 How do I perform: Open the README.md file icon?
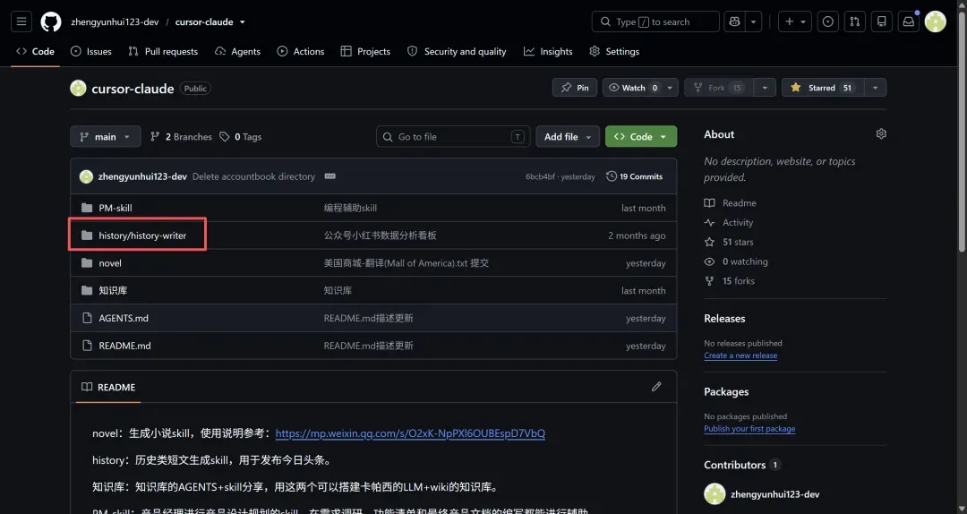tap(87, 346)
